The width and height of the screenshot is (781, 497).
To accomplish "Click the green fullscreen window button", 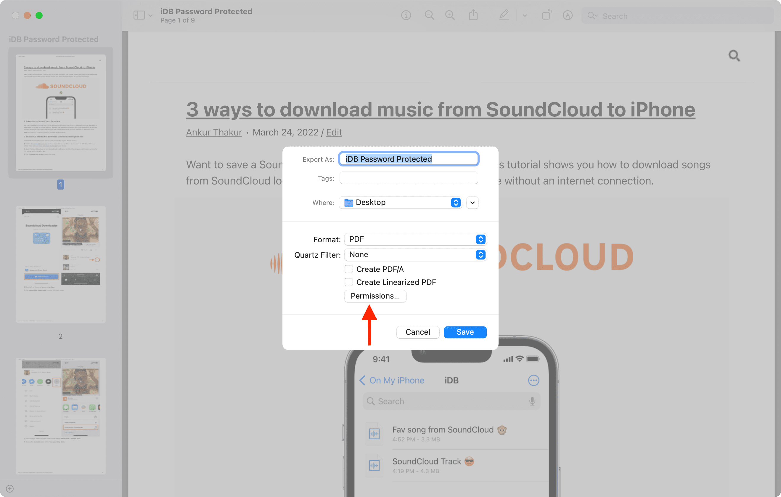I will pos(39,15).
